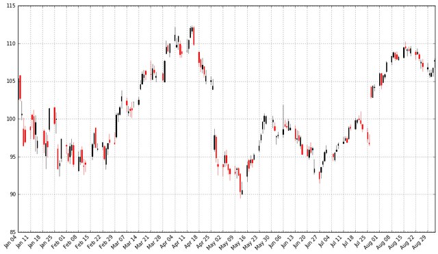
Task: Click the 105 price axis value
Action: 11,81
